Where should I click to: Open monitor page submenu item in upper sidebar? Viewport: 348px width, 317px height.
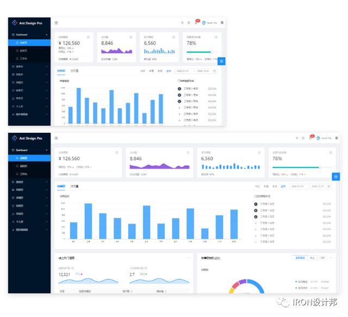tap(29, 51)
